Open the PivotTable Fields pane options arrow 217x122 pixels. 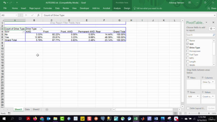tap(206, 22)
